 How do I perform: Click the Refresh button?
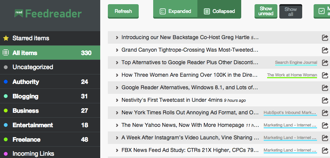(x=123, y=11)
